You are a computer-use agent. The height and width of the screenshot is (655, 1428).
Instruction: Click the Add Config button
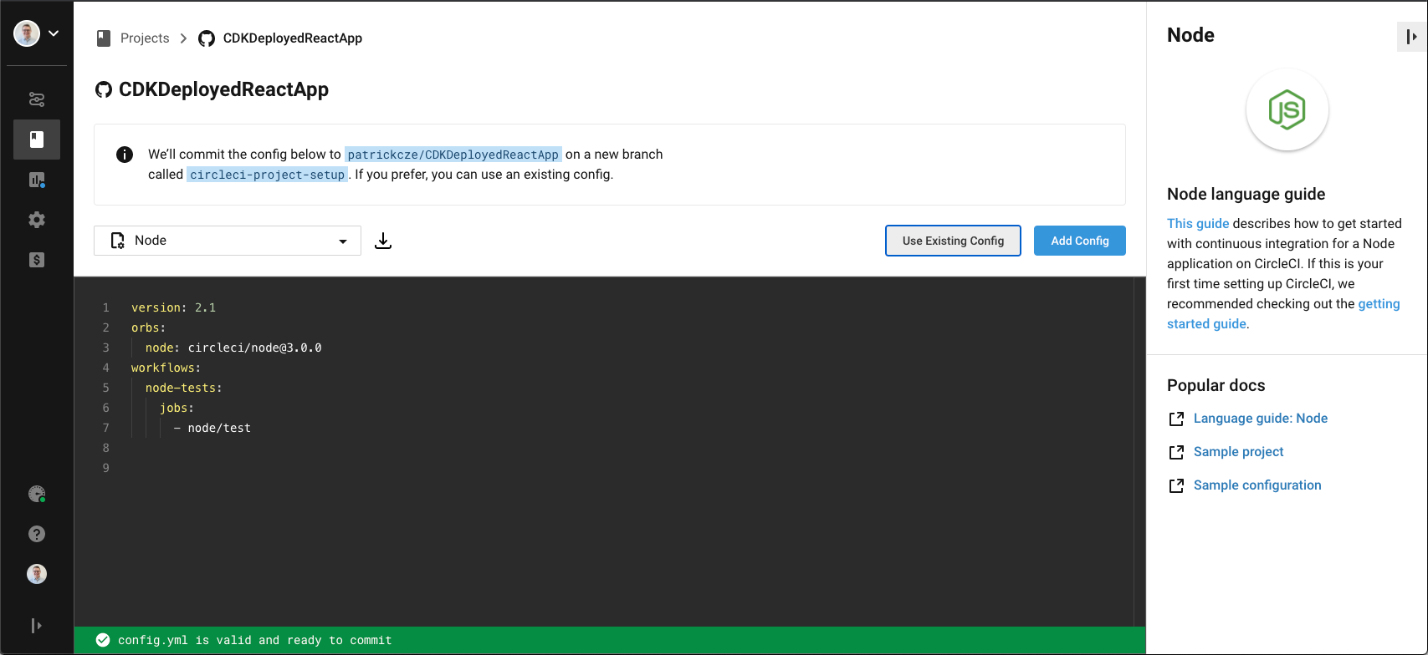click(x=1080, y=241)
